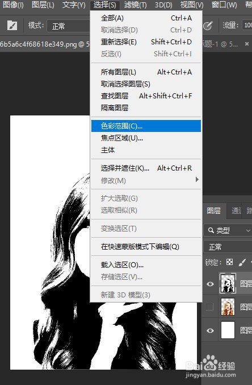
Task: Choose 所有图层(L) menu entry
Action: 146,72
